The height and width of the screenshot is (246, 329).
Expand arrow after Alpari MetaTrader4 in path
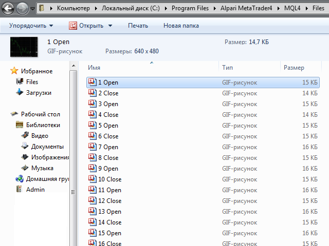tap(278, 8)
